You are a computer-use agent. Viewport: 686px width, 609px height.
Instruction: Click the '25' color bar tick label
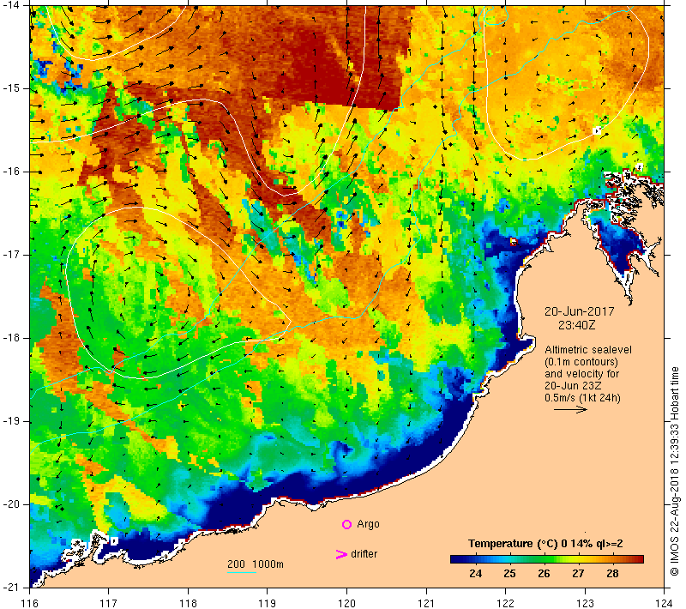(x=509, y=574)
